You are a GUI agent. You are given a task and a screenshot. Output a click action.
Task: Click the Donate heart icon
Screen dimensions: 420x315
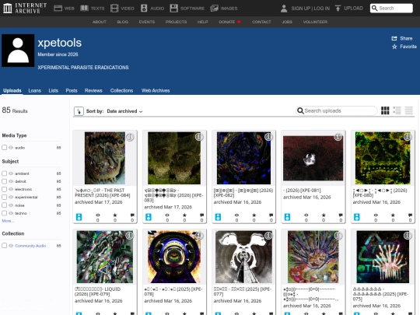[239, 22]
